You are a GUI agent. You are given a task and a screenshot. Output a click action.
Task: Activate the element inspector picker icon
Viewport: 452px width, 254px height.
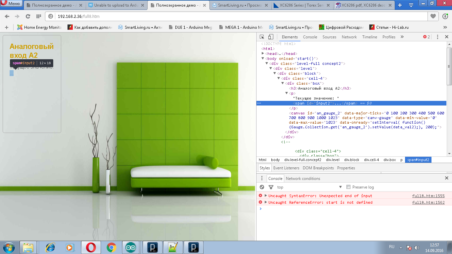point(262,37)
